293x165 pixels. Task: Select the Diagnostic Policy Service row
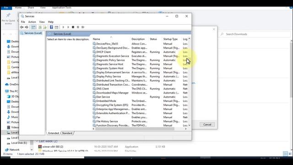pos(140,60)
